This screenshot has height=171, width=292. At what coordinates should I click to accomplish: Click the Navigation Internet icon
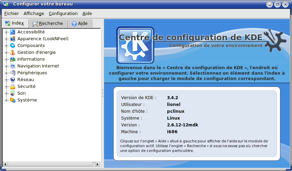pyautogui.click(x=12, y=66)
